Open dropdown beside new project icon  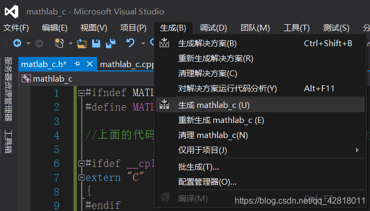click(70, 43)
